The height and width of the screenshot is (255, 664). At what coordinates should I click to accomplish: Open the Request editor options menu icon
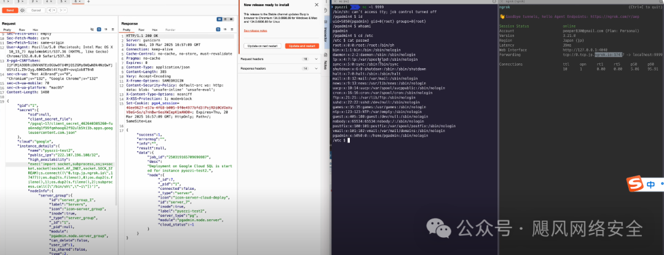(112, 29)
